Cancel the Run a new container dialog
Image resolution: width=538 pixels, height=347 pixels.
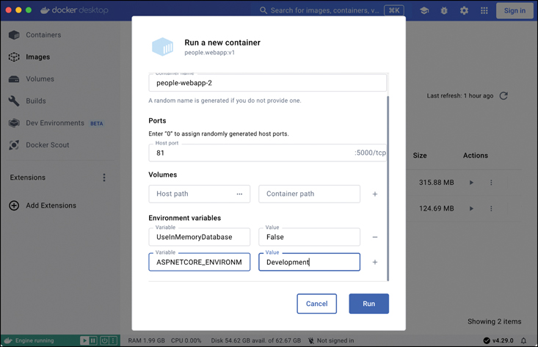coord(316,304)
